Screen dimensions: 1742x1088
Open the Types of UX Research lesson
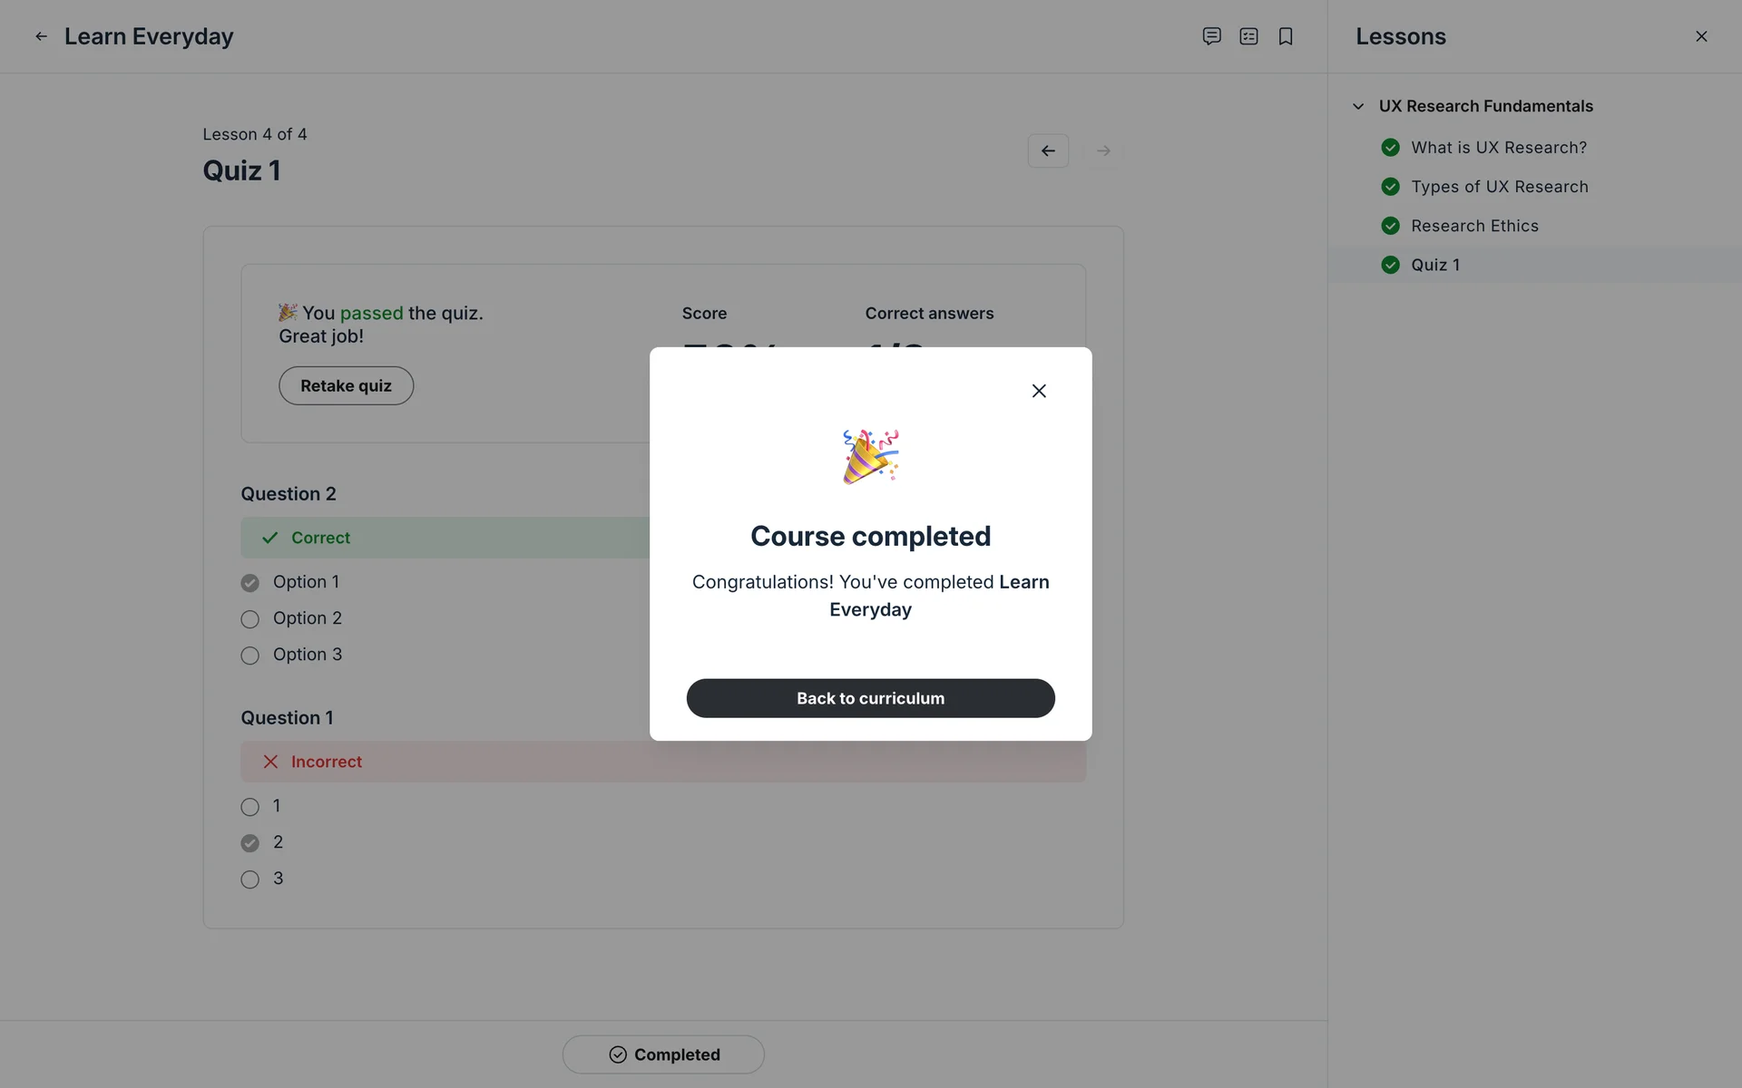1499,187
